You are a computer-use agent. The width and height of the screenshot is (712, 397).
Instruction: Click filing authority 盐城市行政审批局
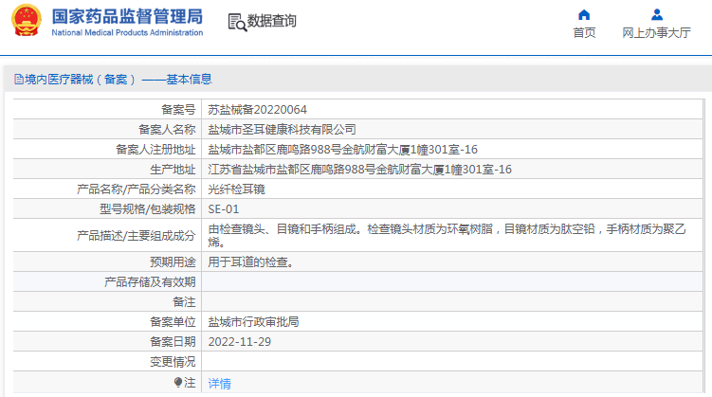point(253,322)
